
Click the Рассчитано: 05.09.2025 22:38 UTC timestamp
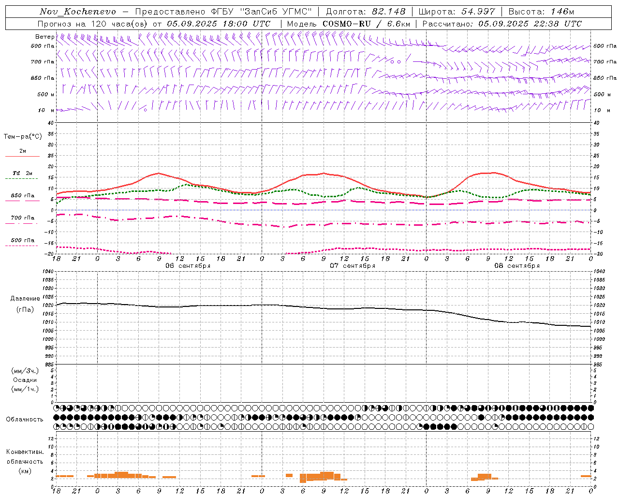[502, 24]
